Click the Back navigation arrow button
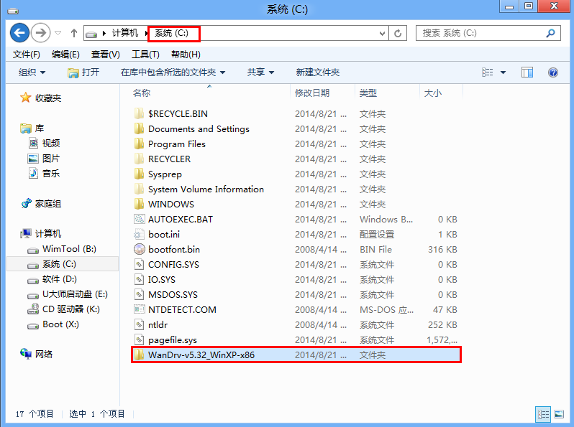Image resolution: width=574 pixels, height=427 pixels. click(x=19, y=33)
